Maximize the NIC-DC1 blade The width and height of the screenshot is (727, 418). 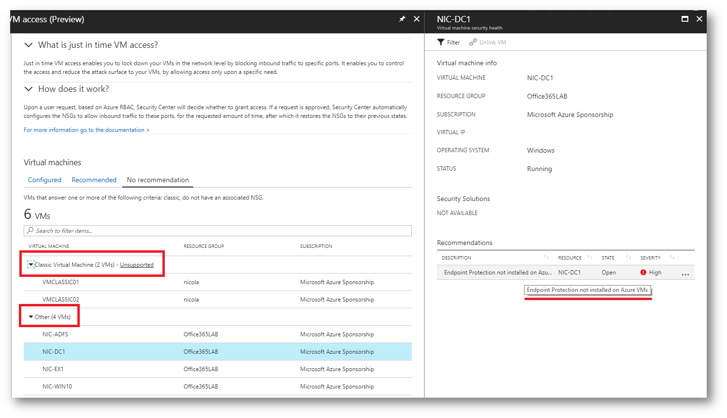coord(684,19)
